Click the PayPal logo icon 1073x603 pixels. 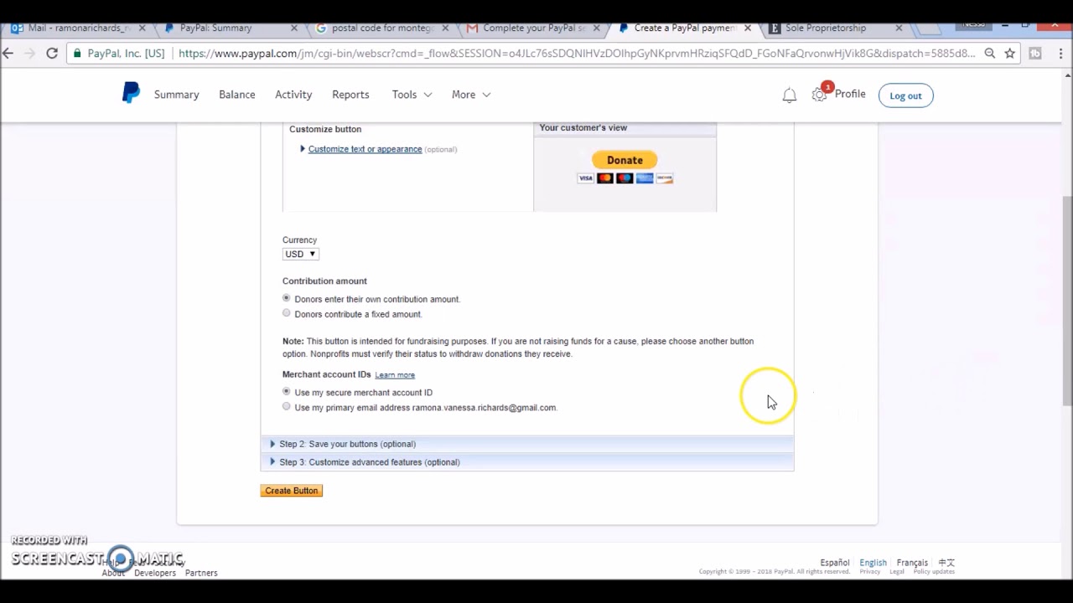(x=131, y=94)
